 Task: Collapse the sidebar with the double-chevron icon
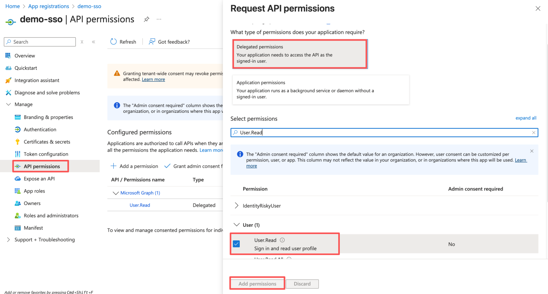(94, 42)
